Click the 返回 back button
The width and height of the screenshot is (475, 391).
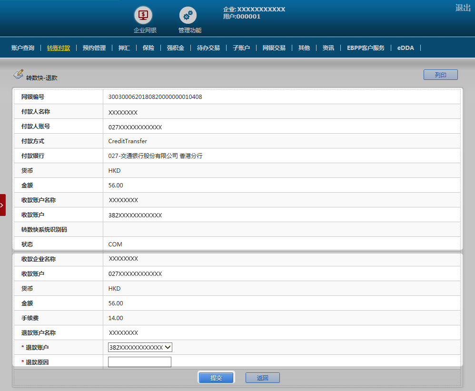pos(262,378)
